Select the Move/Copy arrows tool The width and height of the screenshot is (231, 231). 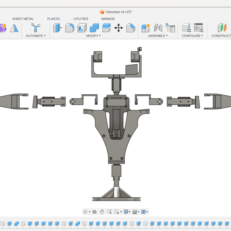(119, 28)
